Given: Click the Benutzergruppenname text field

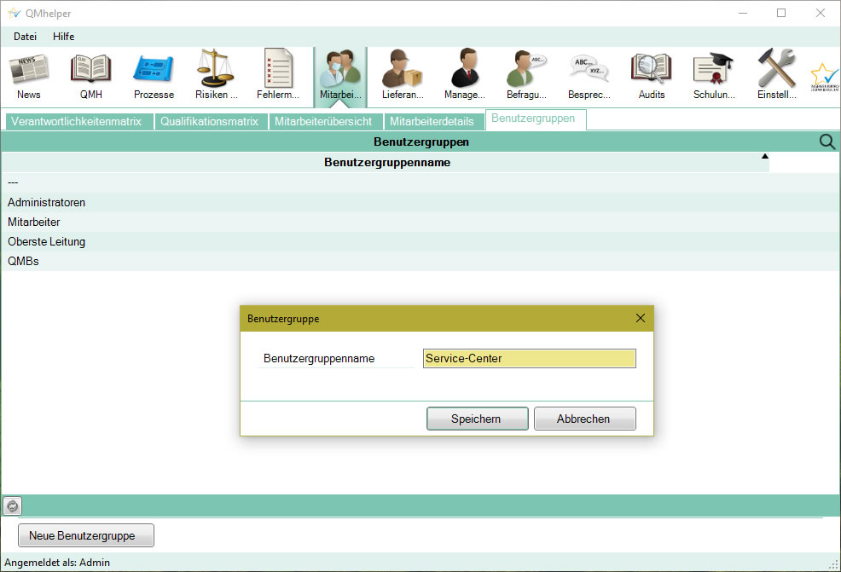Looking at the screenshot, I should click(529, 359).
